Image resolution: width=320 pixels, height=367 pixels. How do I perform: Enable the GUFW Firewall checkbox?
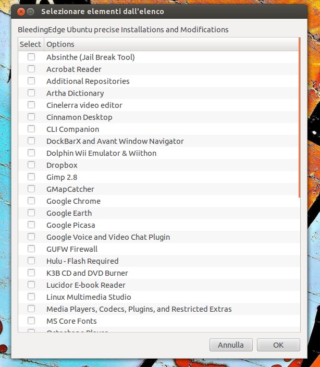coord(31,249)
